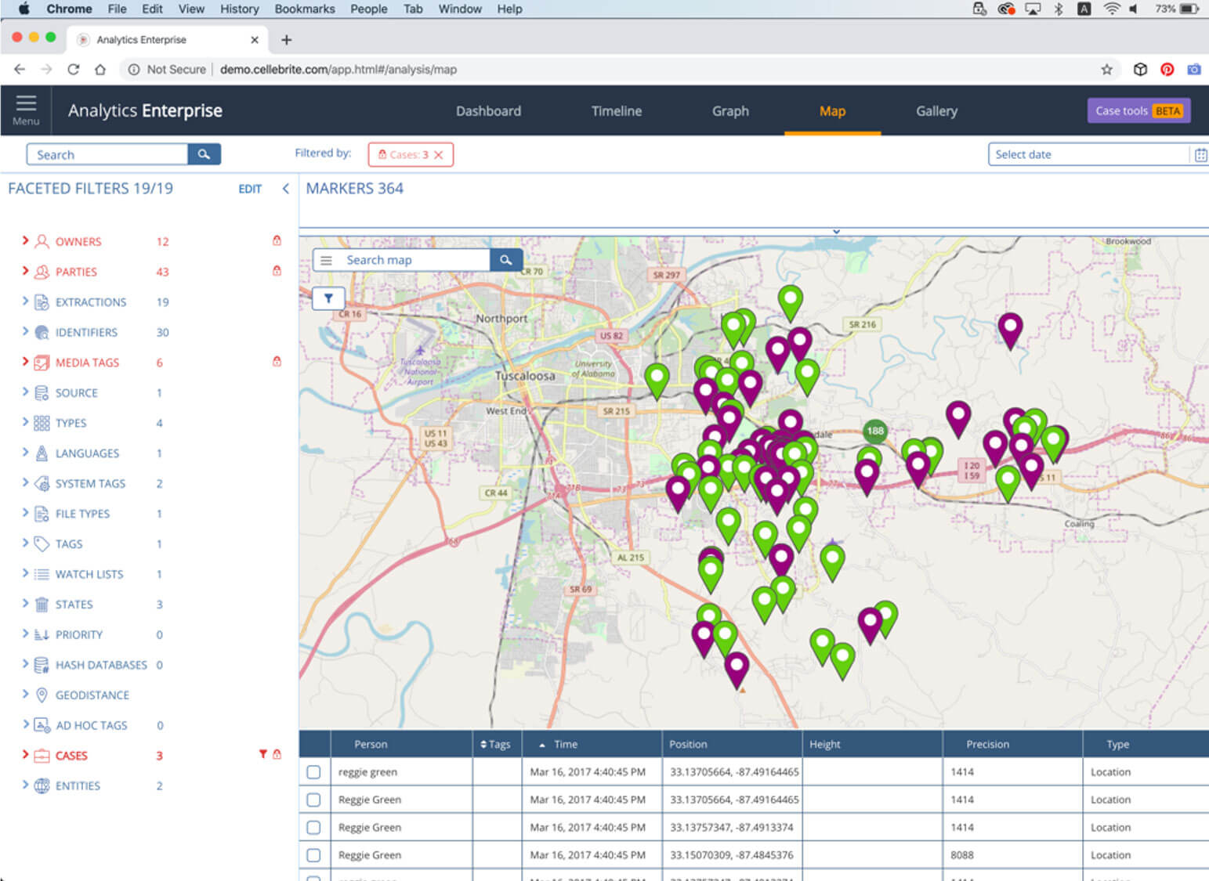The image size is (1209, 881).
Task: Click the Search map magnifier button
Action: click(x=506, y=260)
